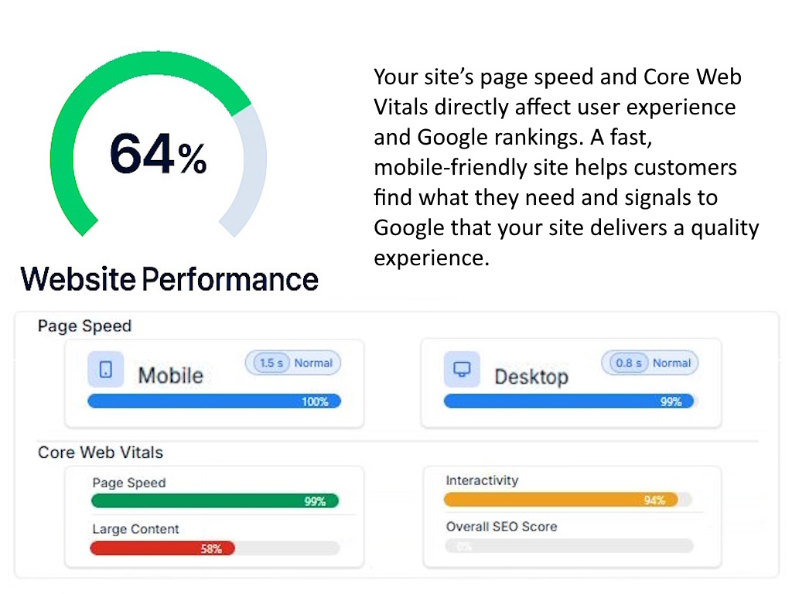
Task: Click the Large Content label
Action: 135,529
